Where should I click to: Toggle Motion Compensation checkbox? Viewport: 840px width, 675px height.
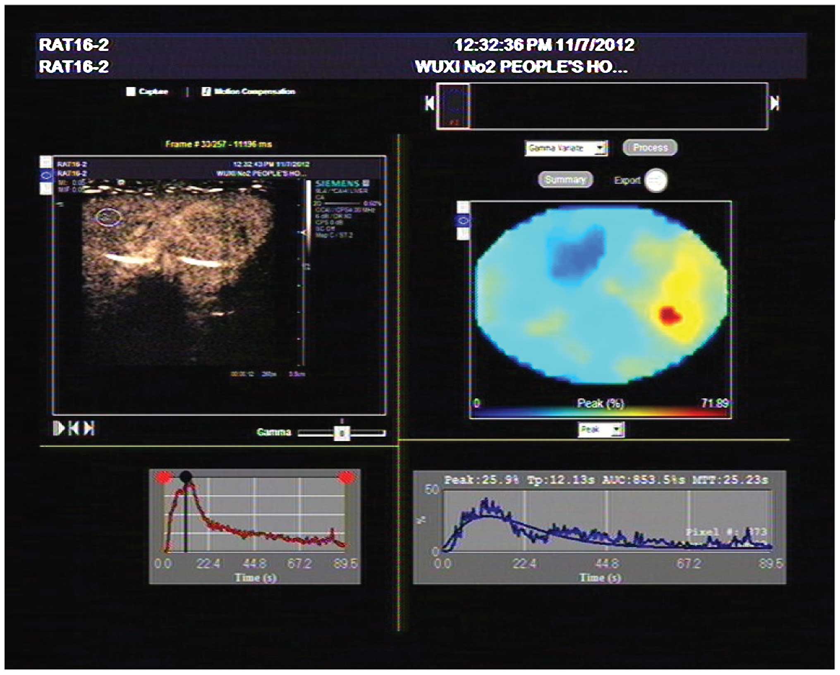tap(206, 91)
